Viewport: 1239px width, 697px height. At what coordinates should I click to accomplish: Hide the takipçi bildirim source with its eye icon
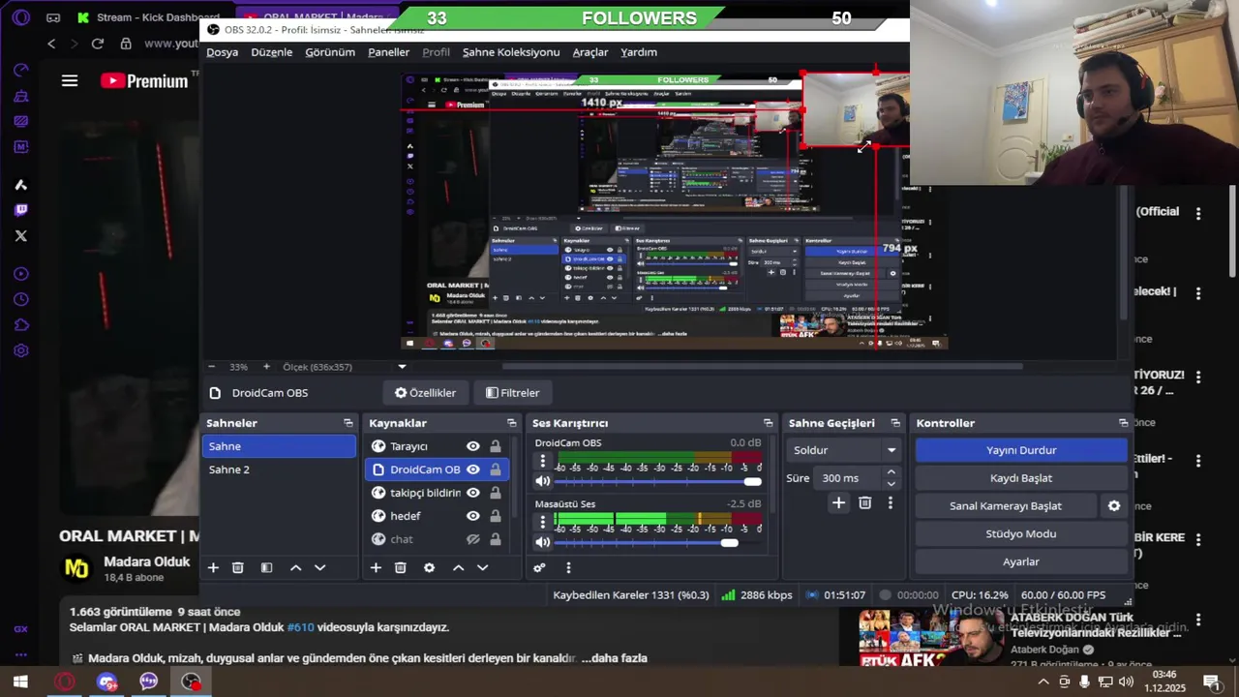[473, 493]
